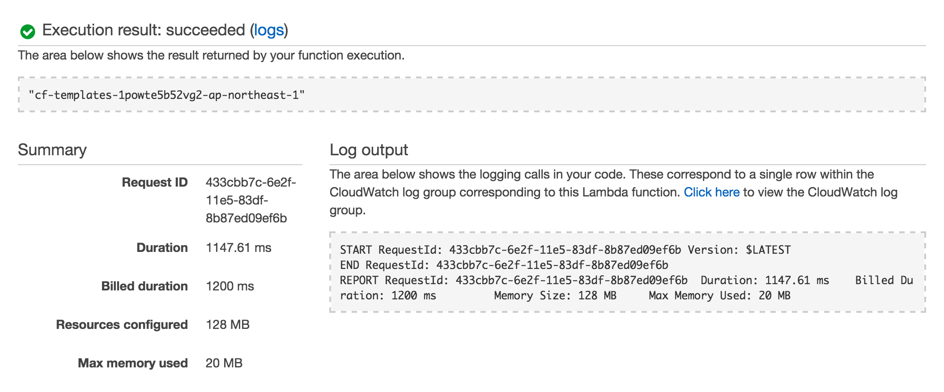The image size is (944, 392).
Task: Click the returned result text cf-templates bucket name
Action: click(166, 95)
